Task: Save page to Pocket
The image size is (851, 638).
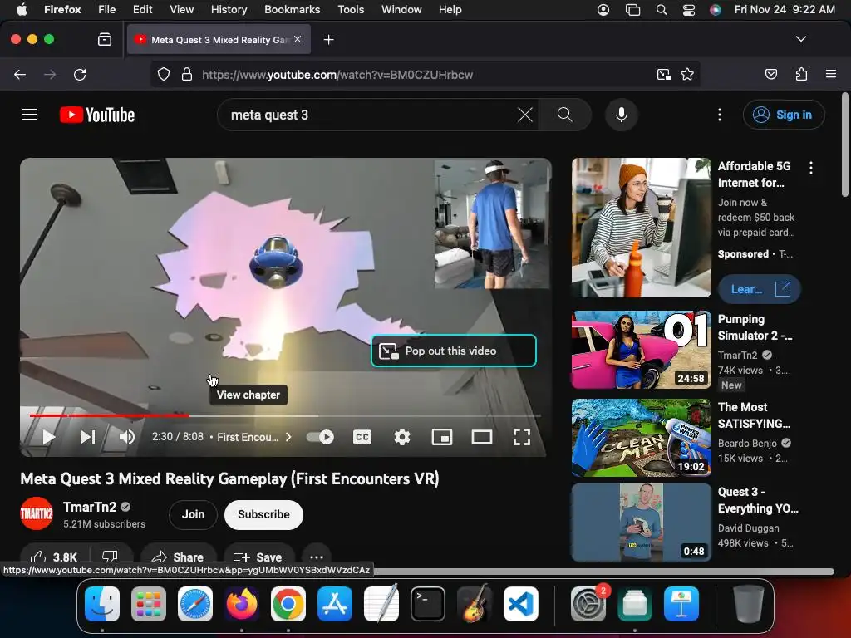Action: (x=771, y=74)
